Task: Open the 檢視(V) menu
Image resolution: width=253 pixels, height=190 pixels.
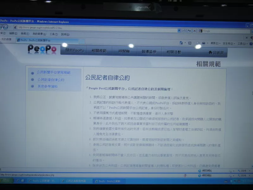Action: click(x=25, y=34)
